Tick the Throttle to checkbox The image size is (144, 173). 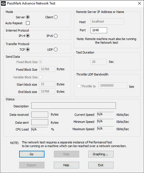(x=79, y=86)
